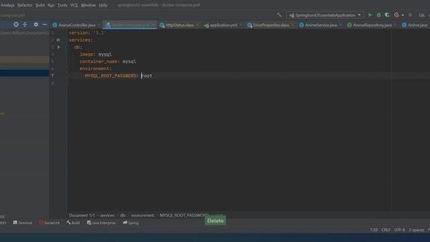Run with coverage icon in toolbar

(x=387, y=15)
